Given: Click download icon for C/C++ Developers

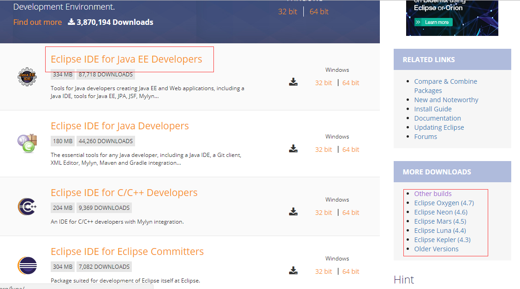Looking at the screenshot, I should 293,212.
